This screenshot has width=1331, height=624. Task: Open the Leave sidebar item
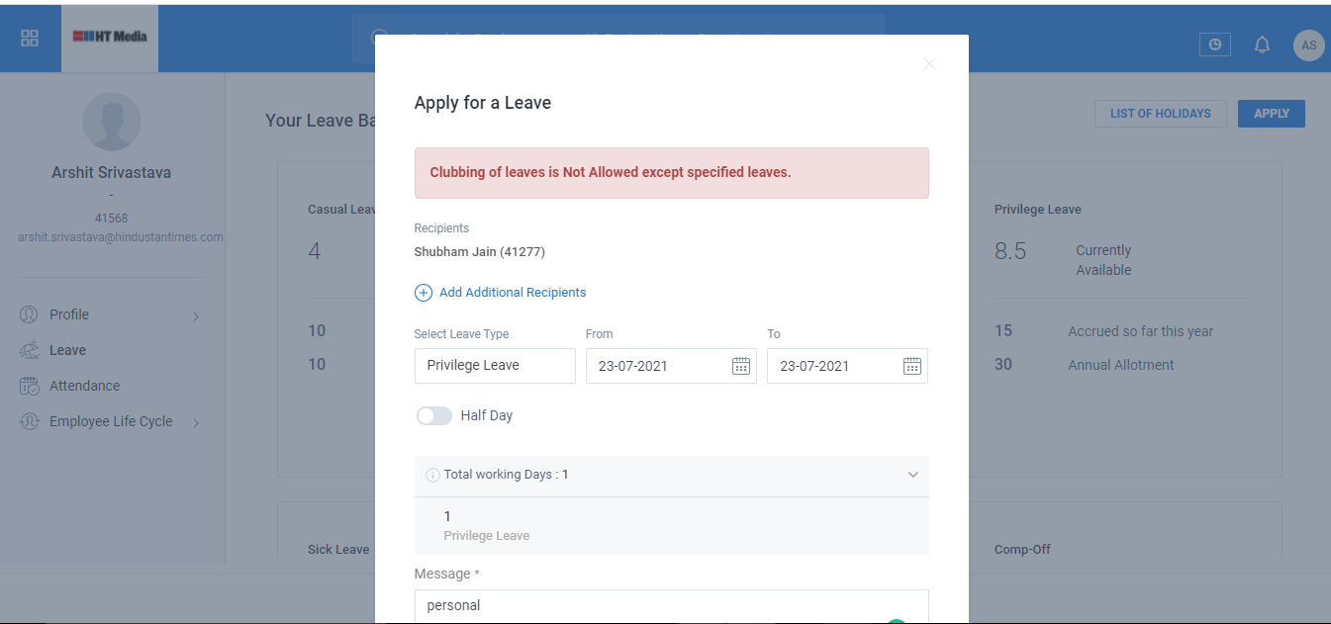coord(67,351)
